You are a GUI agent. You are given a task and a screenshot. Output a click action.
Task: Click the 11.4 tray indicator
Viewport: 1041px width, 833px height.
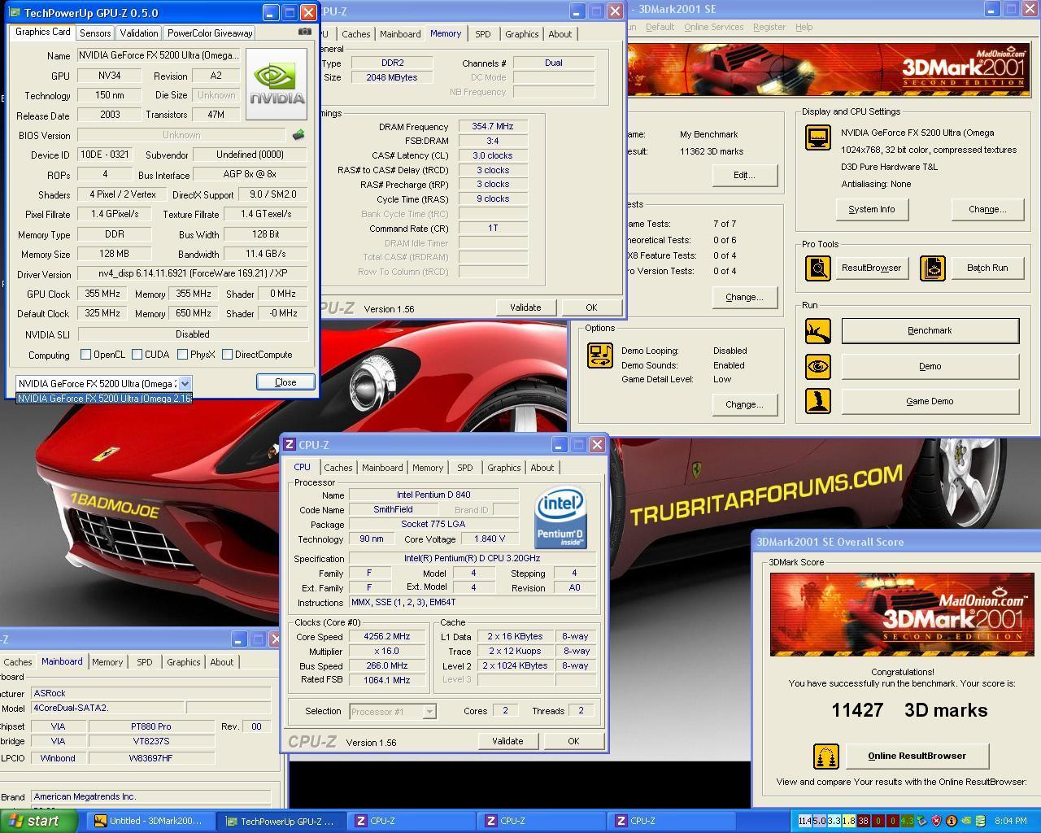coord(804,821)
